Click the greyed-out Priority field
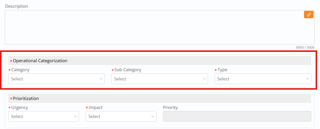This screenshot has height=129, width=320. (237, 116)
